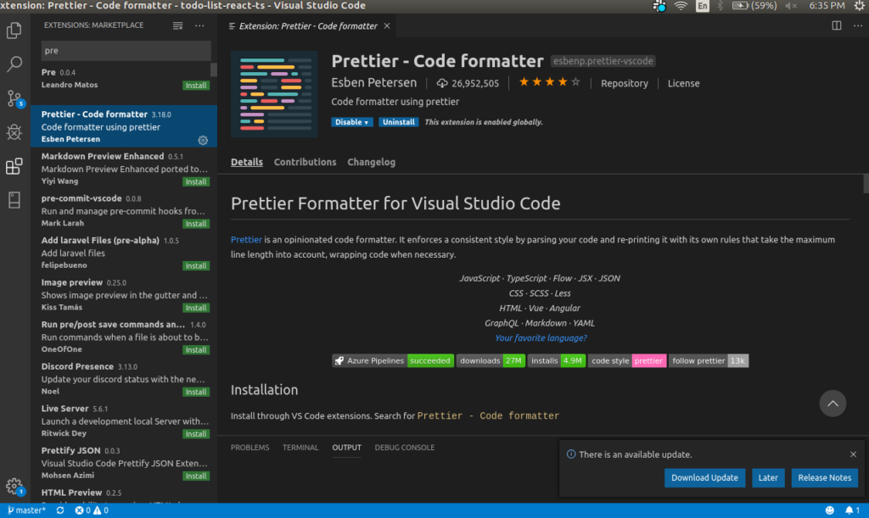Screen dimensions: 869x518
Task: Open the PROBLEMS panel tab
Action: tap(250, 447)
